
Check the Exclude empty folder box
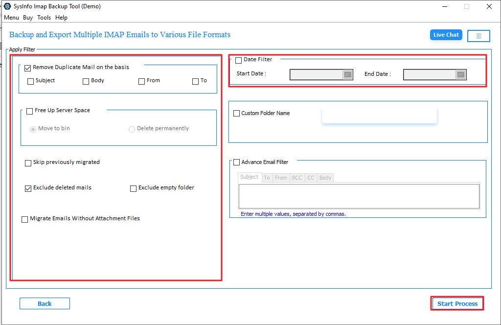pyautogui.click(x=134, y=188)
